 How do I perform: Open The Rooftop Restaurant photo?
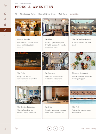[x=28, y=95]
